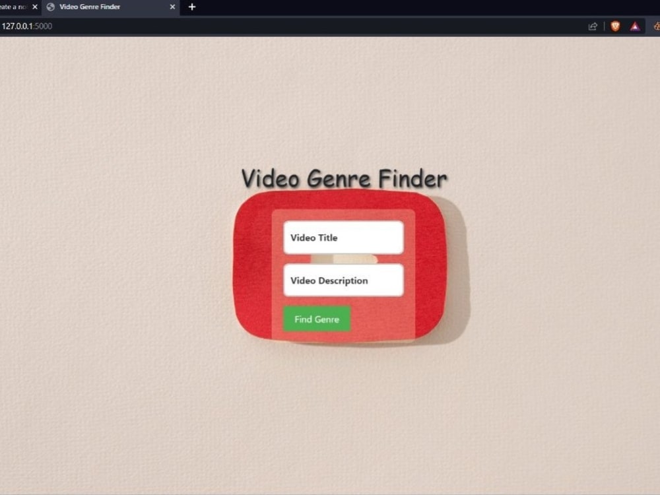The width and height of the screenshot is (660, 495).
Task: Click the globe favicon on Video Genre Finder tab
Action: [51, 7]
